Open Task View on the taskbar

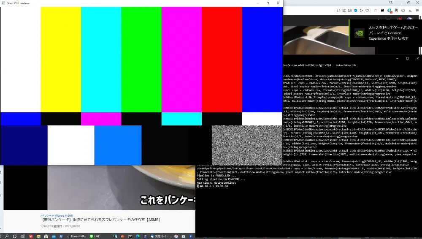(x=23, y=236)
